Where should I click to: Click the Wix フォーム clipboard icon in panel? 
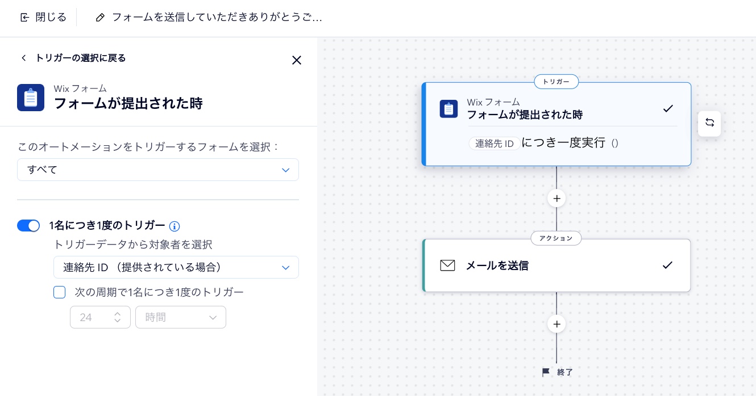point(31,97)
